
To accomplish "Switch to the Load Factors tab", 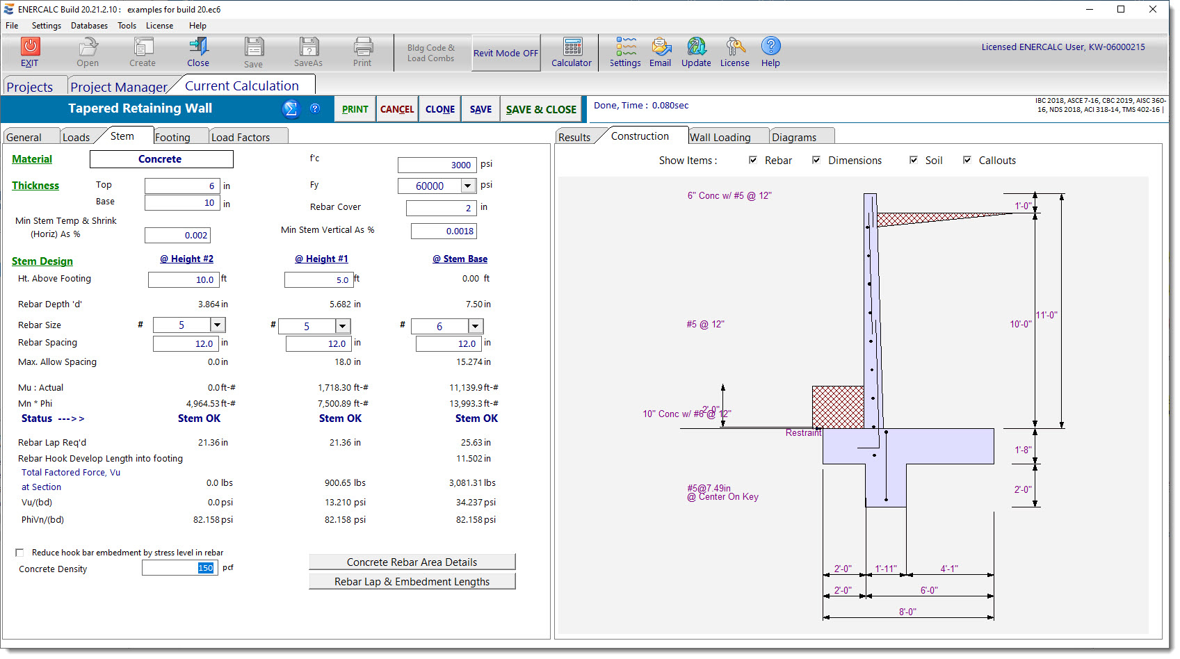I will pyautogui.click(x=248, y=137).
